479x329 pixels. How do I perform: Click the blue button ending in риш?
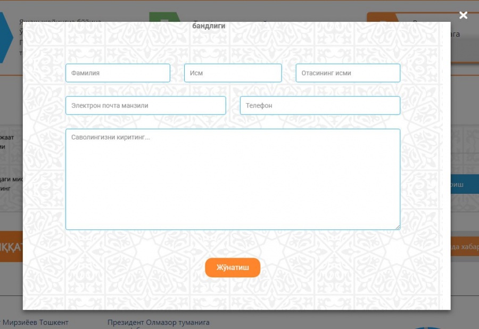coord(465,184)
